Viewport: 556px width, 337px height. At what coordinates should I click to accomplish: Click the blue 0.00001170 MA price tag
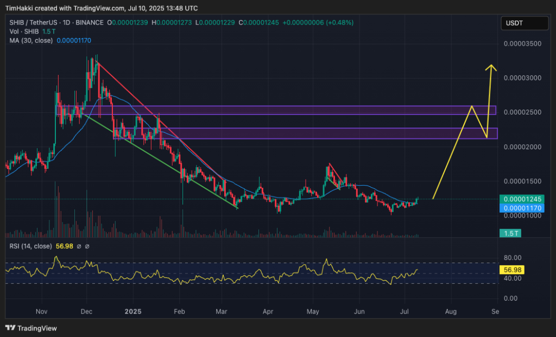pyautogui.click(x=522, y=208)
